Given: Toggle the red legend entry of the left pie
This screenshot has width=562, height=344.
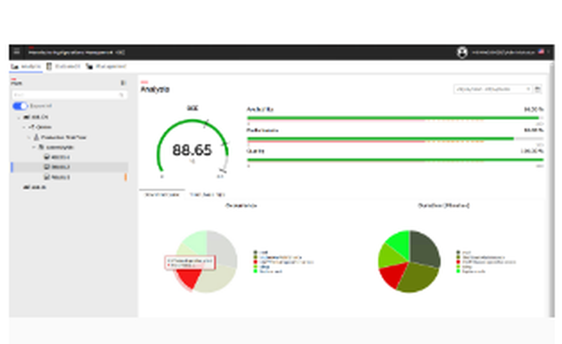Looking at the screenshot, I should (x=283, y=262).
